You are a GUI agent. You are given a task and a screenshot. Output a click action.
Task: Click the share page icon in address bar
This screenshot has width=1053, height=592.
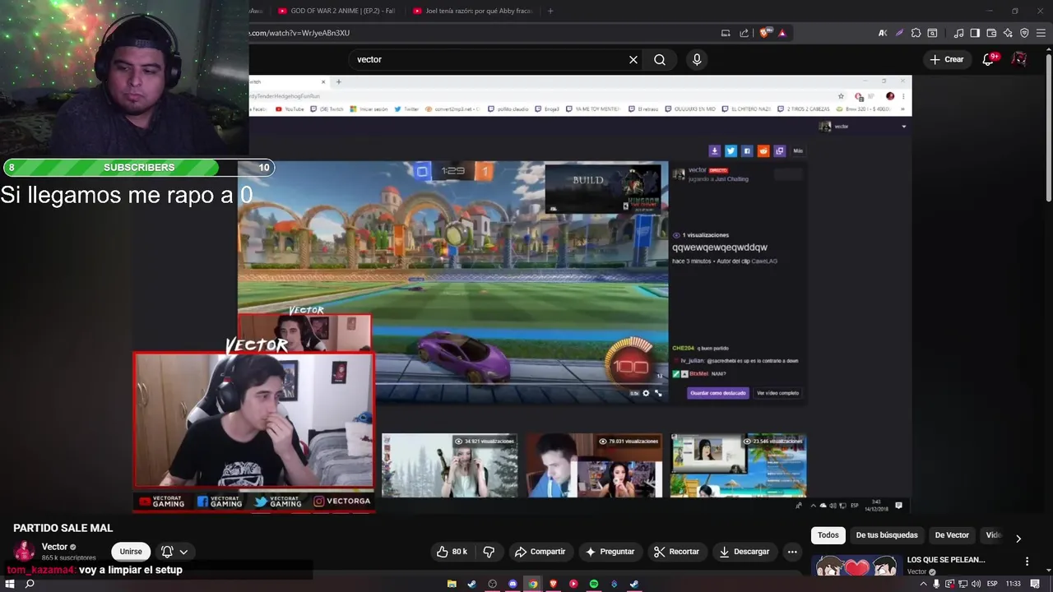[745, 33]
